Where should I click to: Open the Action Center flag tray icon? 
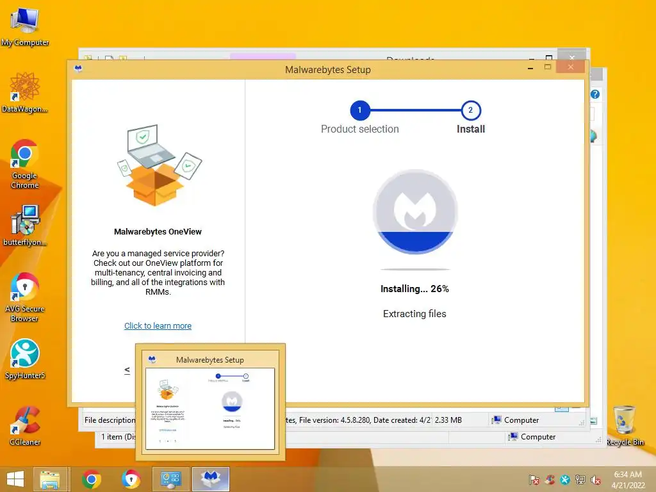[x=534, y=480]
